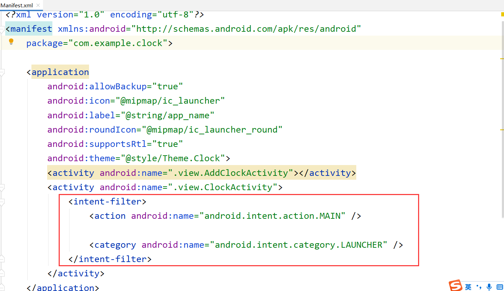Click "android.intent.category.LAUNCHER" value
This screenshot has width=504, height=291.
[x=299, y=245]
